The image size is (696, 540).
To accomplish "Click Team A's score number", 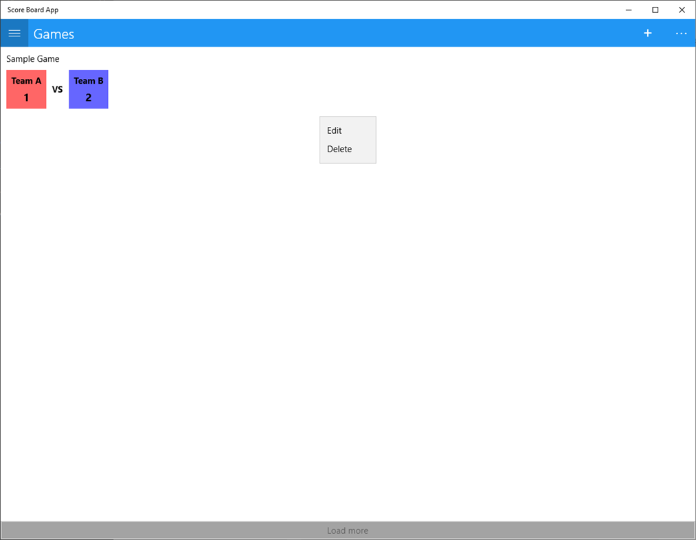I will click(x=26, y=97).
